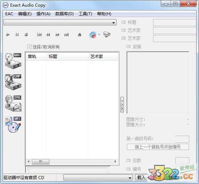Open the 工具(T) menu
Image resolution: width=199 pixels, height=184 pixels.
[85, 14]
